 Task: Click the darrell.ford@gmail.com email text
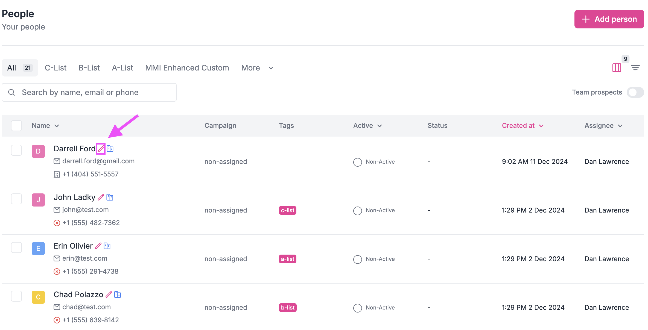[98, 161]
